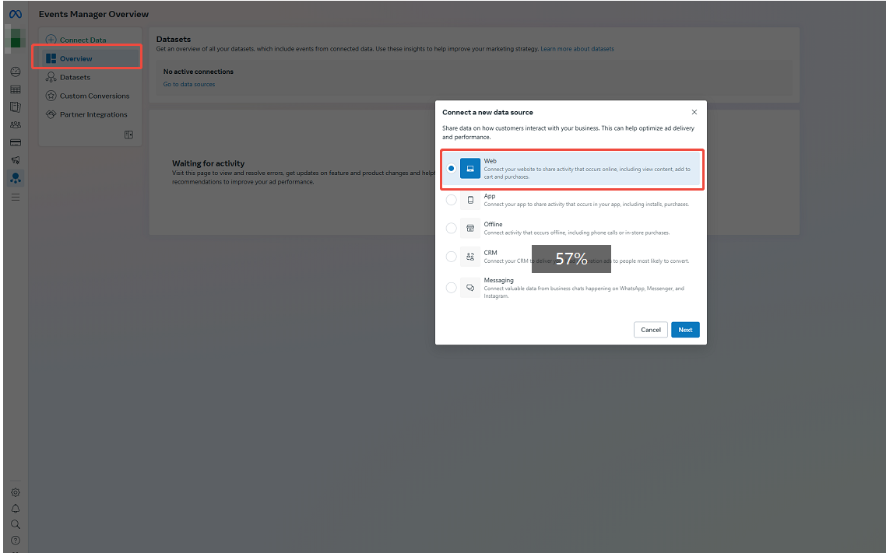This screenshot has height=553, width=886.
Task: Select the CRM radio button
Action: point(452,257)
